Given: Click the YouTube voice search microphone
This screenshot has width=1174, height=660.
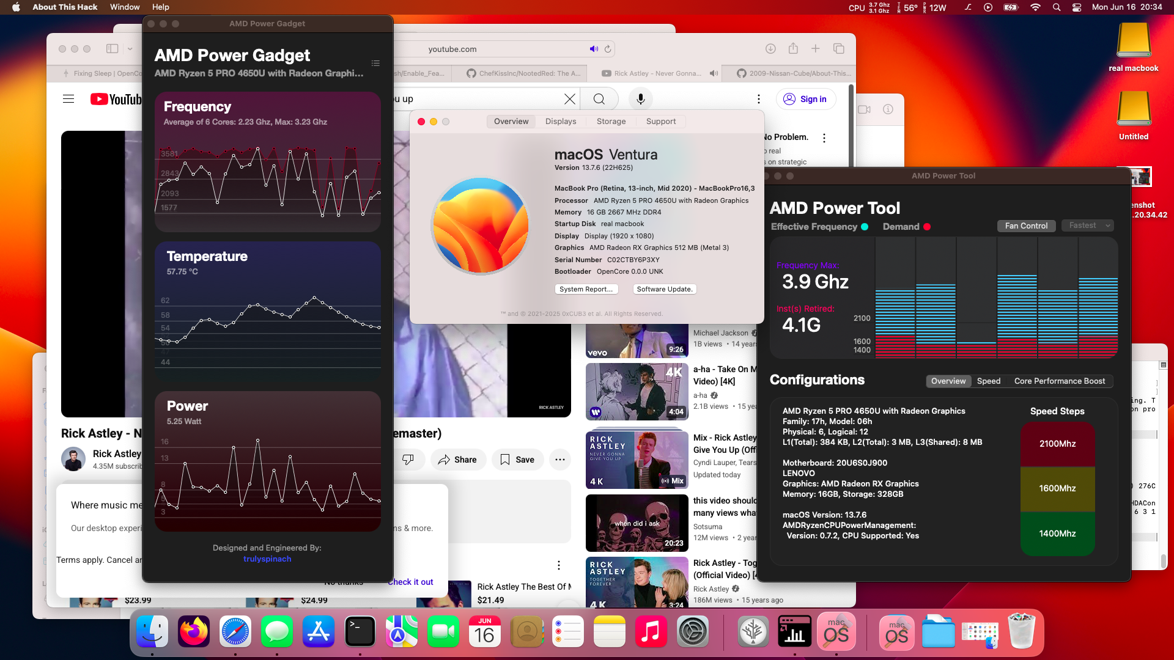Looking at the screenshot, I should (x=640, y=99).
